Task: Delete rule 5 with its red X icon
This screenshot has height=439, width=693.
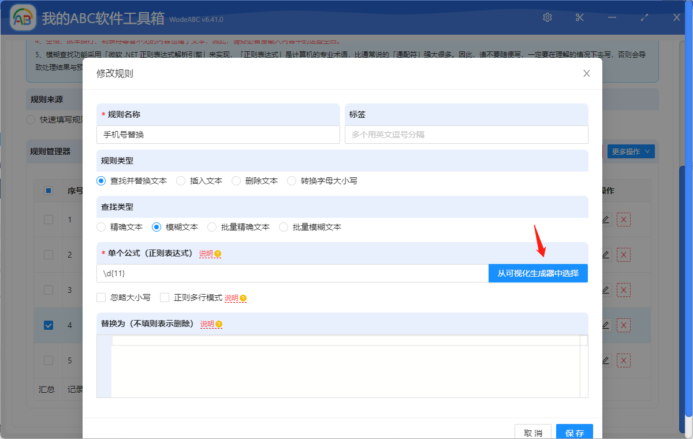Action: point(623,360)
